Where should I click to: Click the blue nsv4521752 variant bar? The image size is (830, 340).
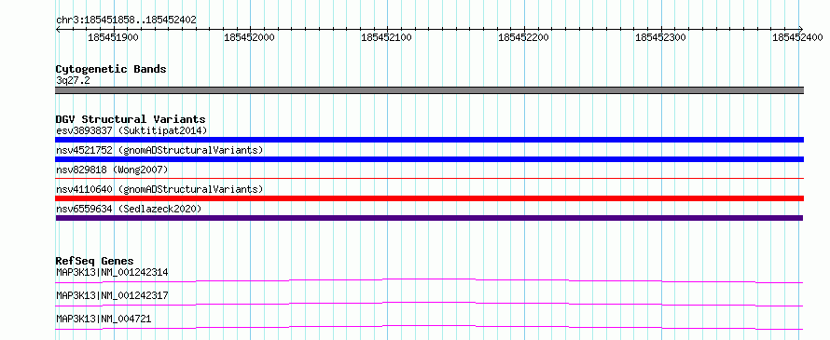[x=429, y=159]
